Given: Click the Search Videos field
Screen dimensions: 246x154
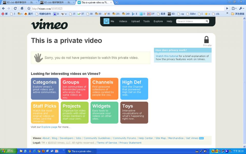Looking at the screenshot, I should click(x=190, y=21).
